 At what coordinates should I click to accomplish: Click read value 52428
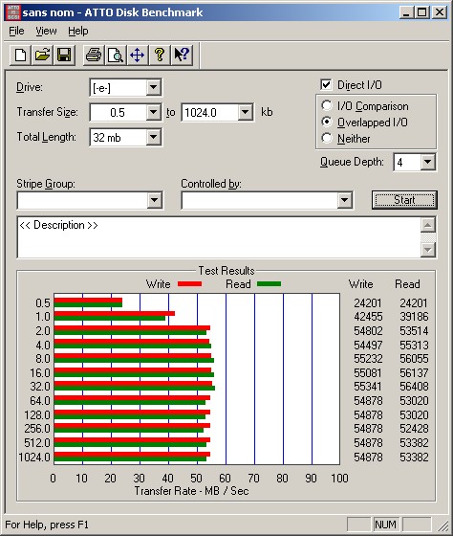click(x=414, y=429)
